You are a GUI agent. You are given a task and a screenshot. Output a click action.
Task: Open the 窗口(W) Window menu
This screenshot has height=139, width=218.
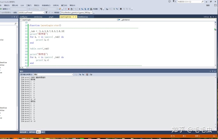[64, 5]
